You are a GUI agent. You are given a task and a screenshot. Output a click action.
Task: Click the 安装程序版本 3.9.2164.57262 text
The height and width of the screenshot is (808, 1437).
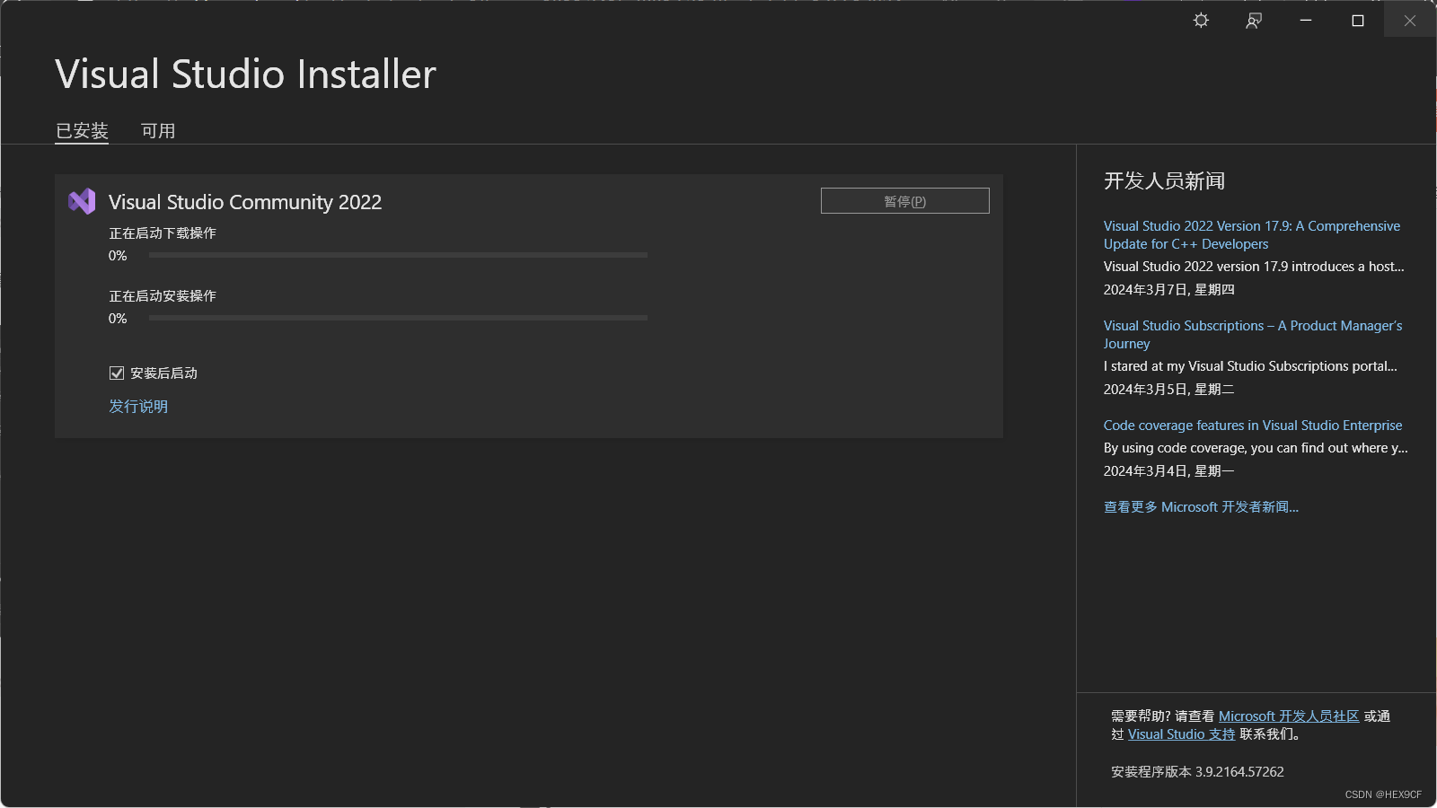click(1197, 772)
